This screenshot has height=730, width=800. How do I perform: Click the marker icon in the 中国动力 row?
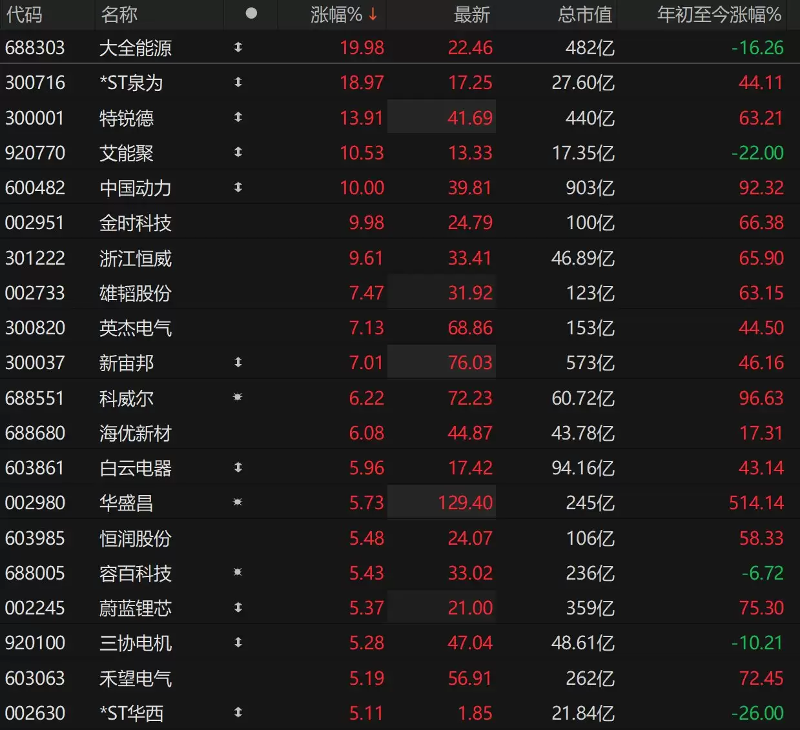coord(238,187)
